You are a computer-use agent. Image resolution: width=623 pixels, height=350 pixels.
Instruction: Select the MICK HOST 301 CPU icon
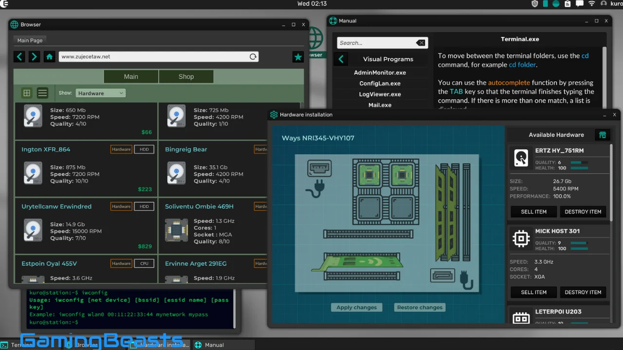click(521, 239)
